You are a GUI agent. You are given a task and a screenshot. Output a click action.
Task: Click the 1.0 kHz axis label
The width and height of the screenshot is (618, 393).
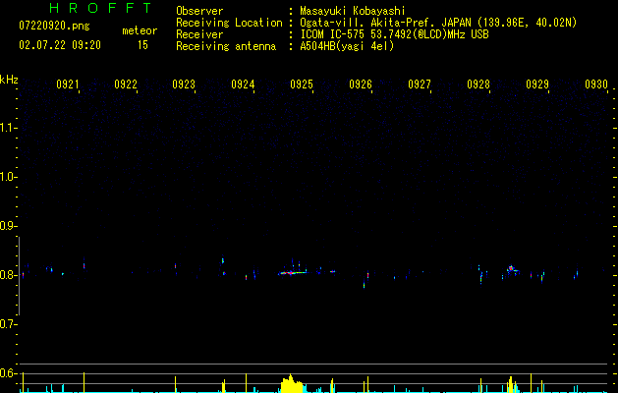click(8, 177)
